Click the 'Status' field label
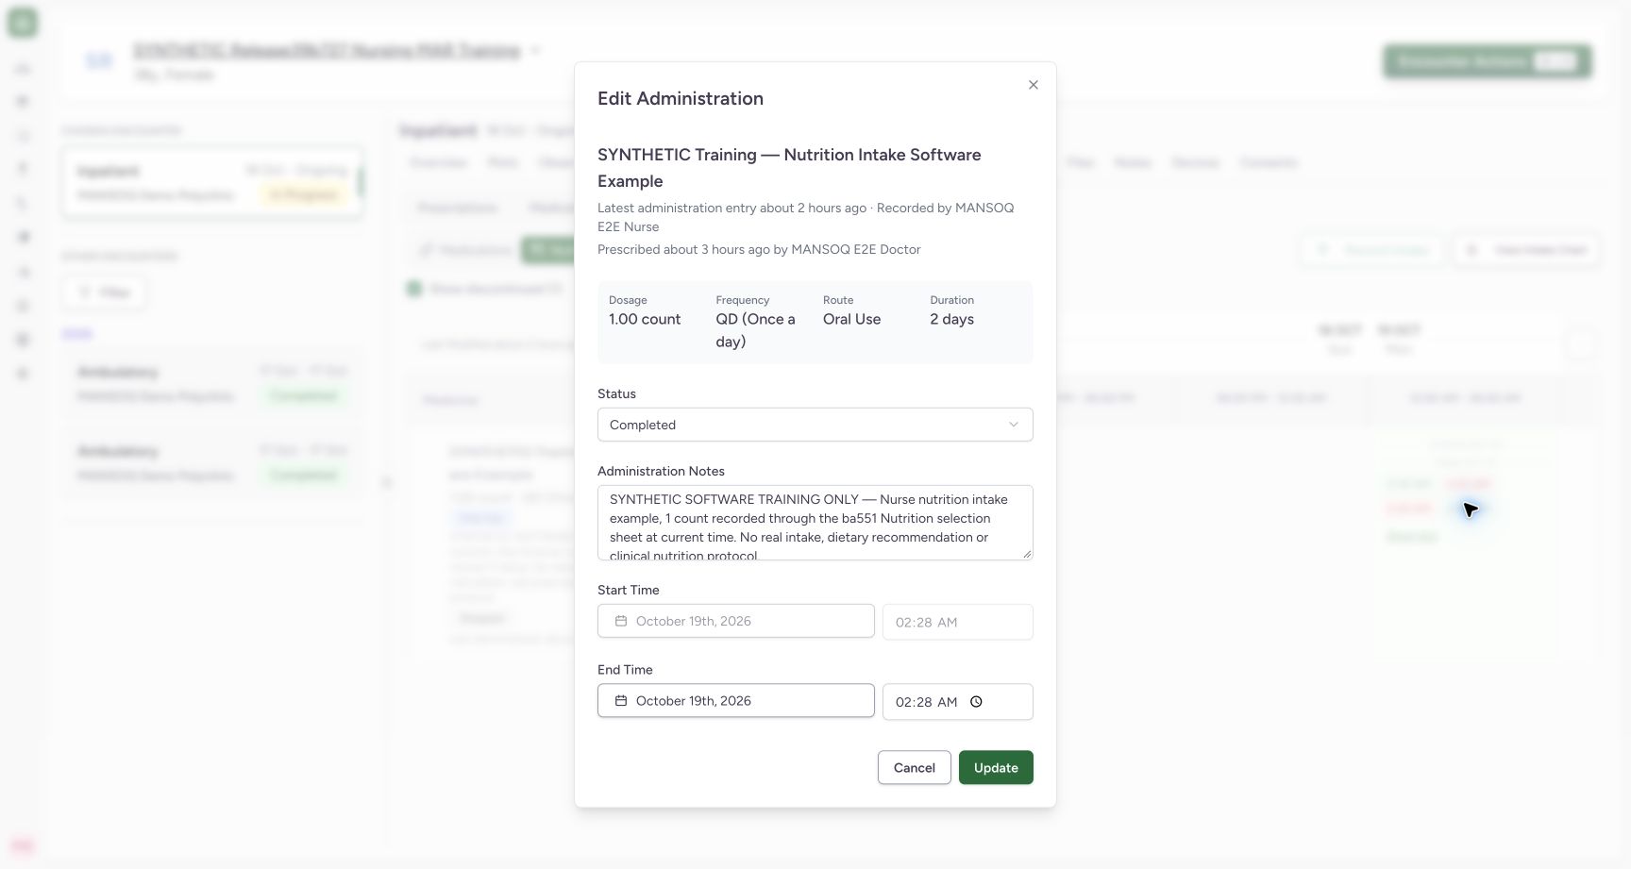This screenshot has width=1631, height=869. [x=616, y=393]
